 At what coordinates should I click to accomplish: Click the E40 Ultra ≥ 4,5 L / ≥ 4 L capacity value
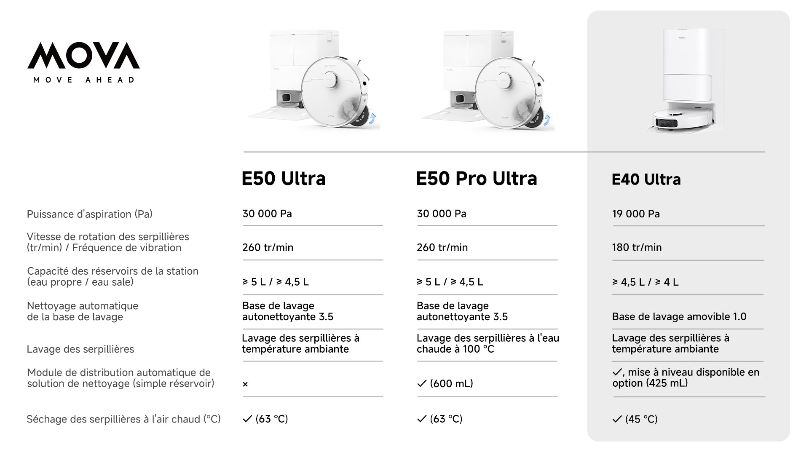645,282
